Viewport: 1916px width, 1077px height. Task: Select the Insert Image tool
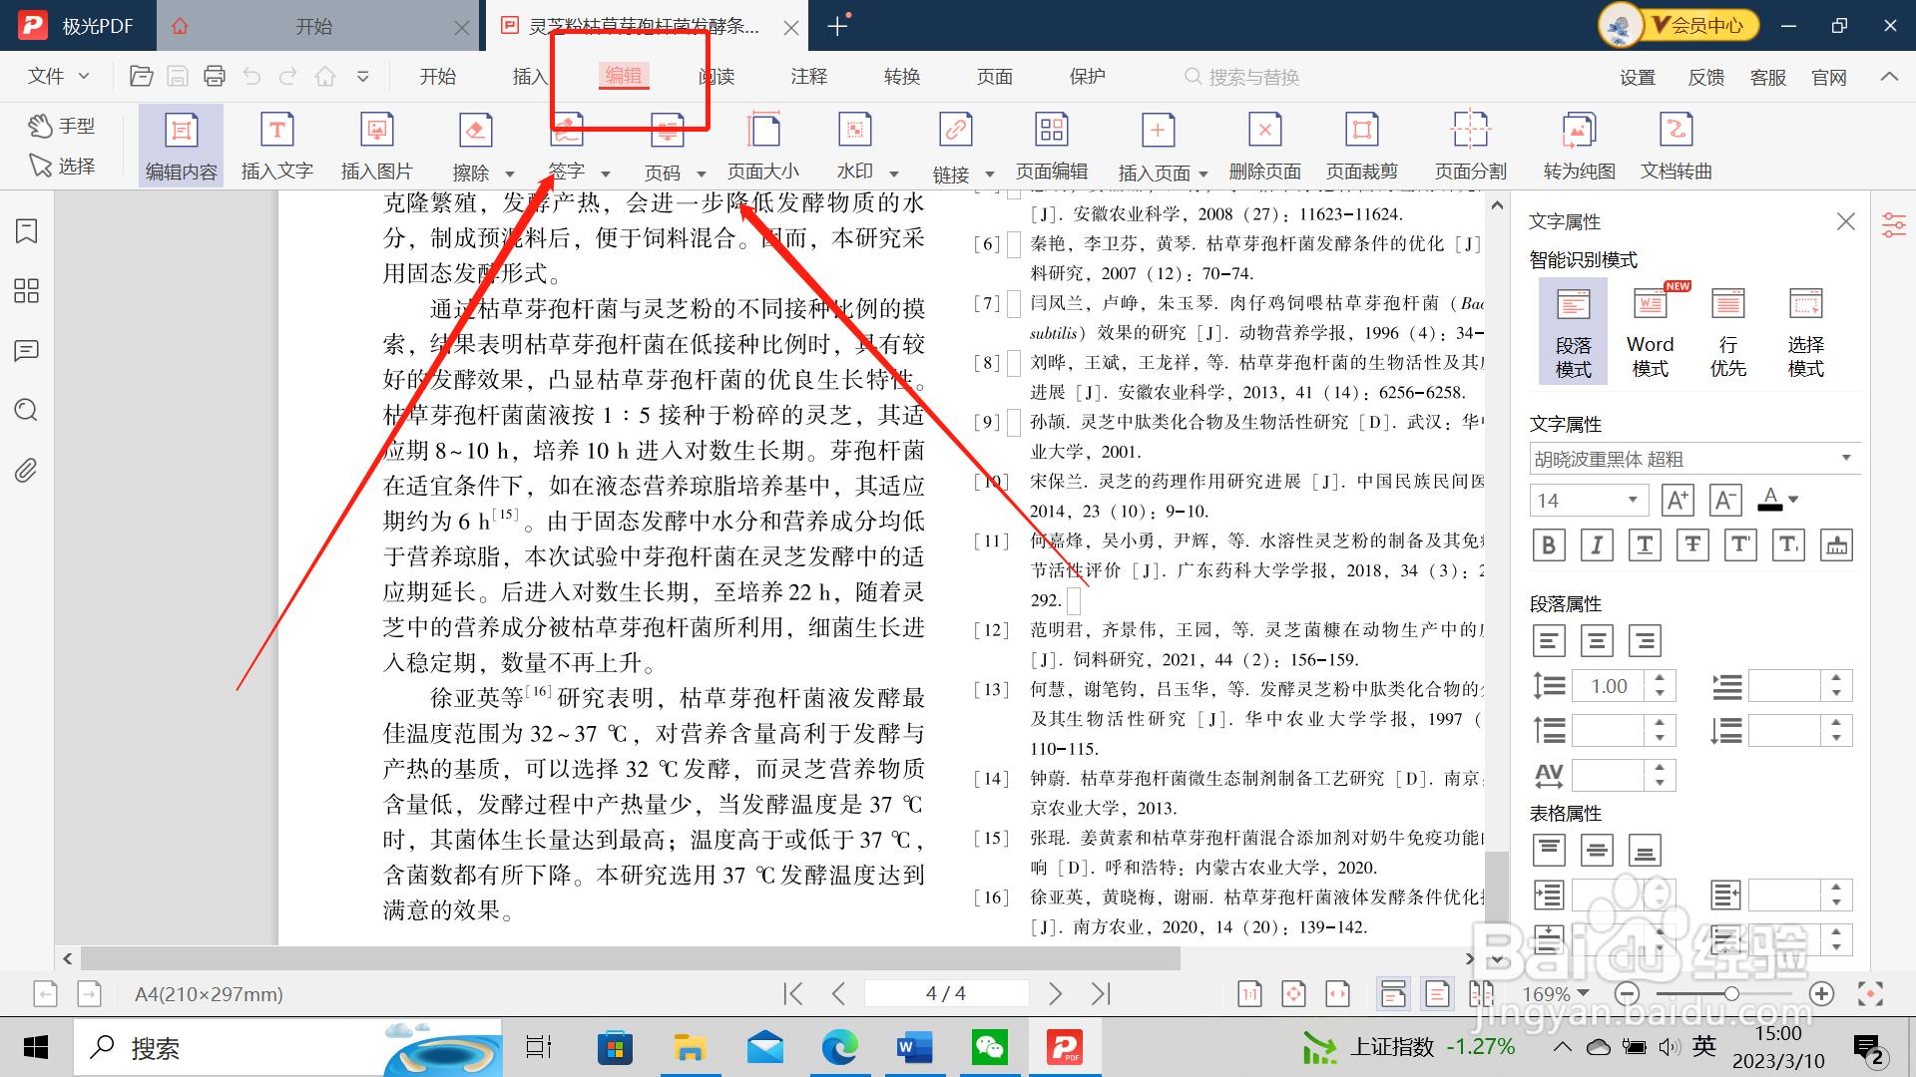tap(376, 131)
